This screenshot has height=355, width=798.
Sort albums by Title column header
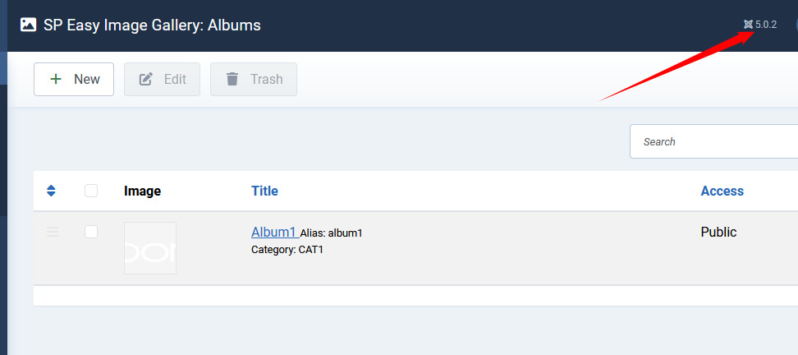pyautogui.click(x=264, y=191)
